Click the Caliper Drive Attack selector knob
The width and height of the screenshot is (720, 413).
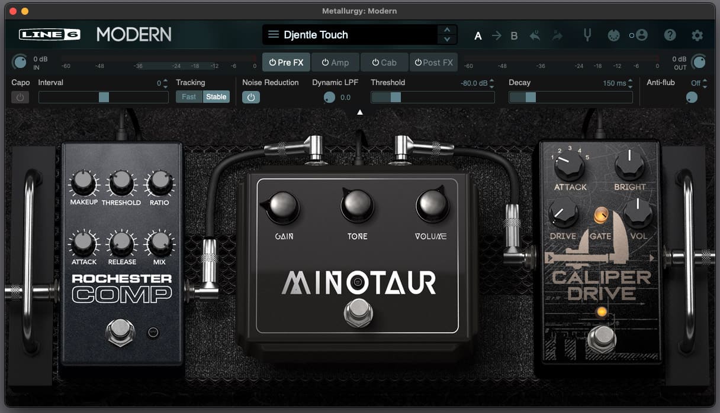coord(570,167)
